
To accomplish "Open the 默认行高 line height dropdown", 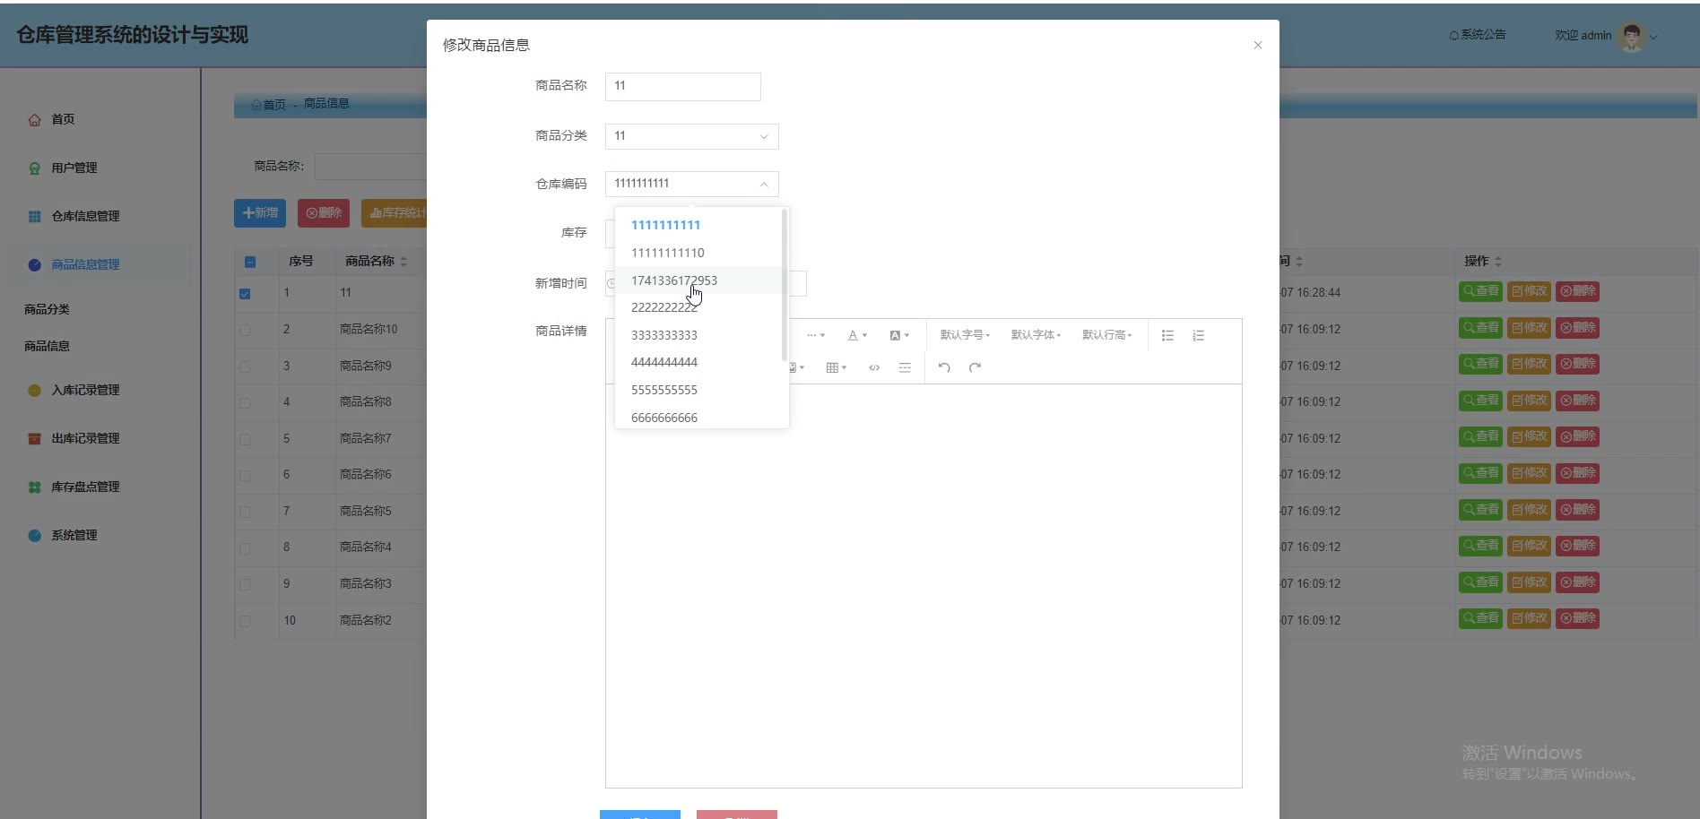I will pos(1106,335).
